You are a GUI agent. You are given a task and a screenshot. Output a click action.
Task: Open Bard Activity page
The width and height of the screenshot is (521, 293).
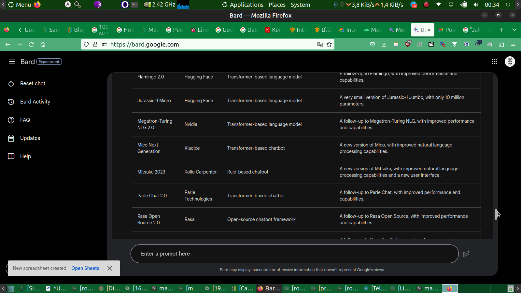(x=35, y=102)
